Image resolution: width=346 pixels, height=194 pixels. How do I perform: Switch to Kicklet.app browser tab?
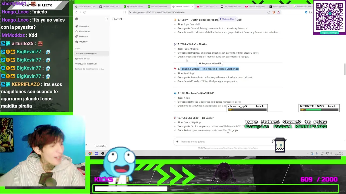point(85,6)
